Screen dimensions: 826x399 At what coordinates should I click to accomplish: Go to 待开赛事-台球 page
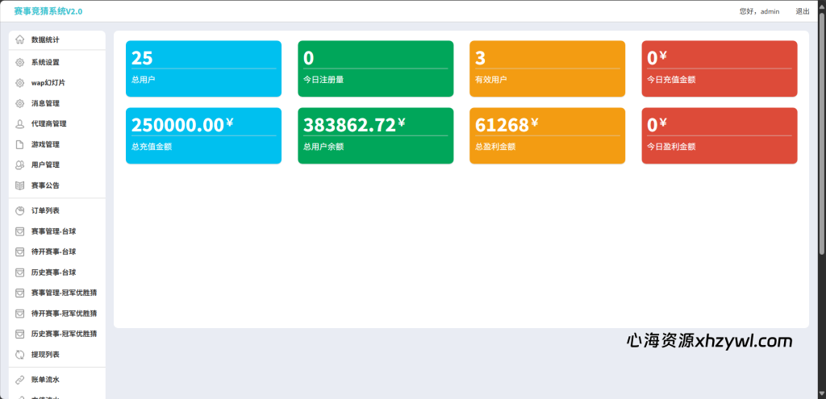click(53, 251)
